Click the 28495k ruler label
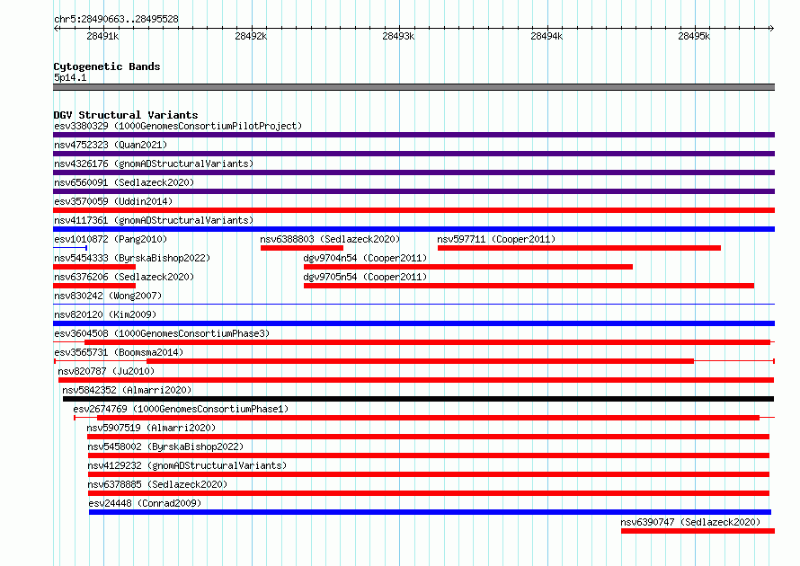This screenshot has width=800, height=566. coord(694,36)
